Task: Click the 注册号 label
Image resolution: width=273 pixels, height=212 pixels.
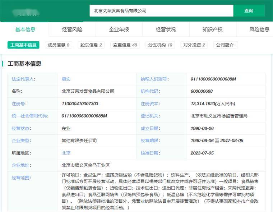Action: tap(19, 103)
